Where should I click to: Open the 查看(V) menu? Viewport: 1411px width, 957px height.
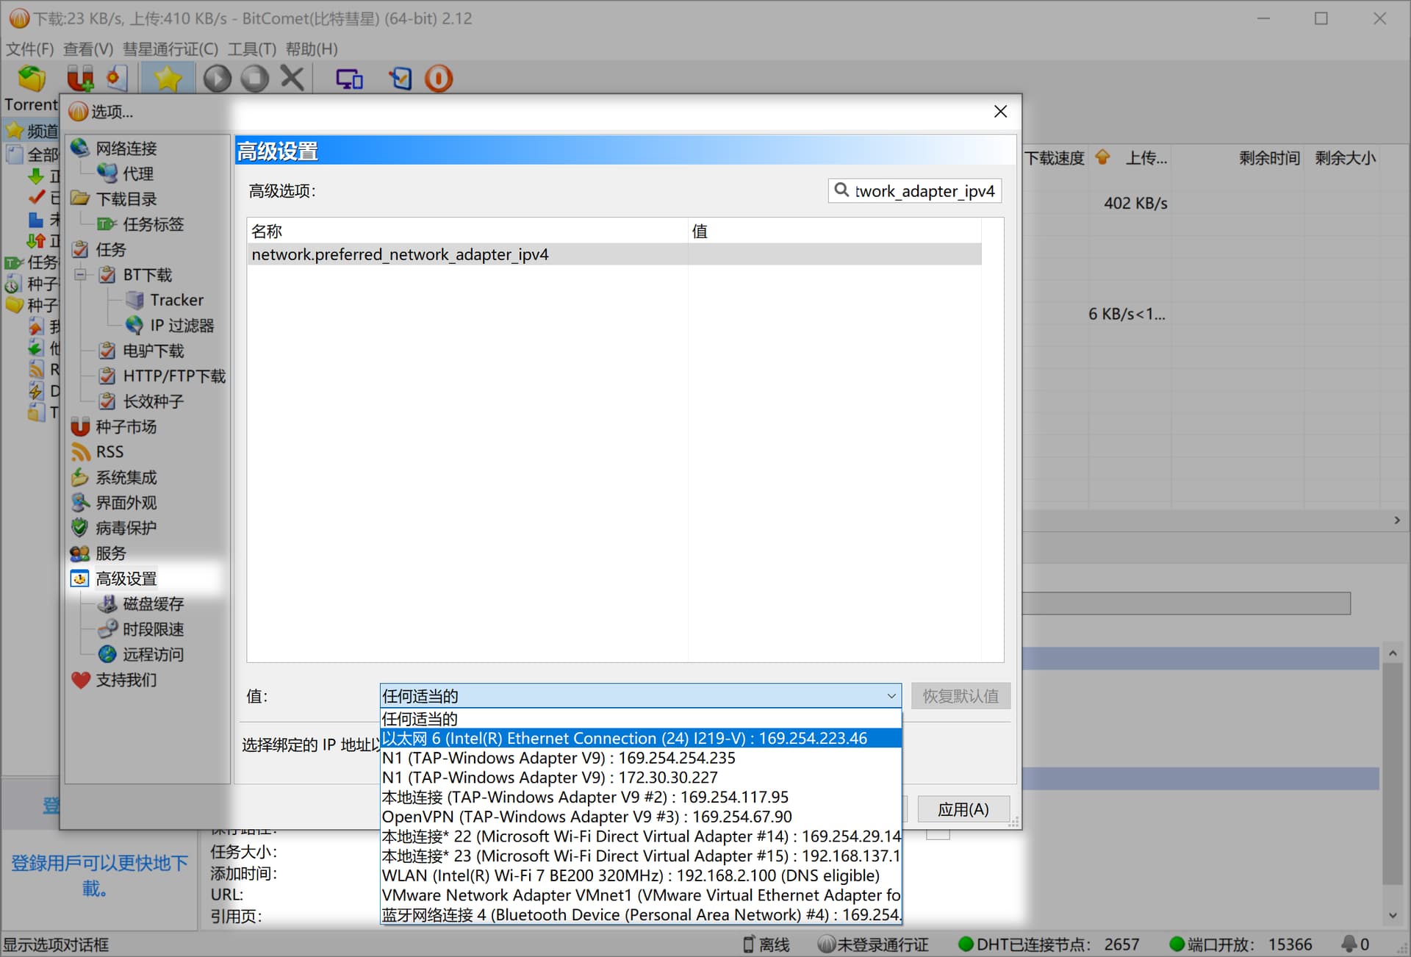coord(87,49)
